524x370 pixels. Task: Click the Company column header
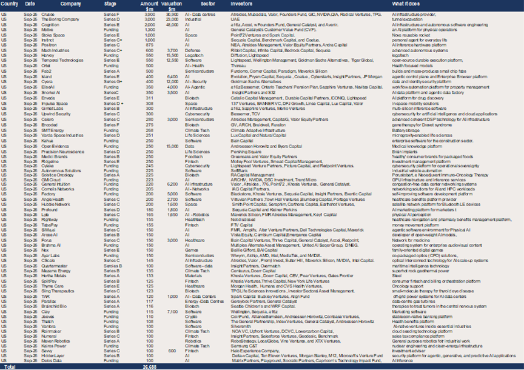point(70,4)
